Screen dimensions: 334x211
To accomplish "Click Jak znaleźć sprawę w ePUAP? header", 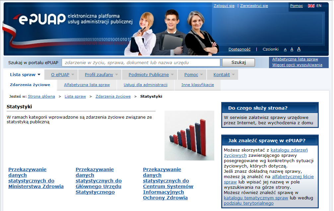I will 270,141.
